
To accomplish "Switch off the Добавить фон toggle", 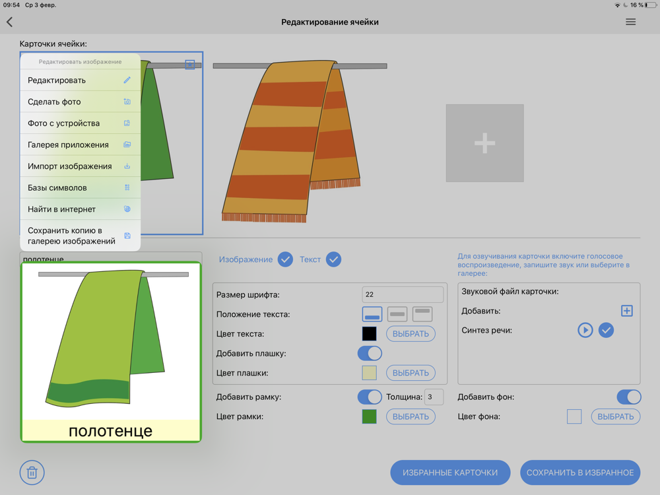I will click(x=628, y=397).
